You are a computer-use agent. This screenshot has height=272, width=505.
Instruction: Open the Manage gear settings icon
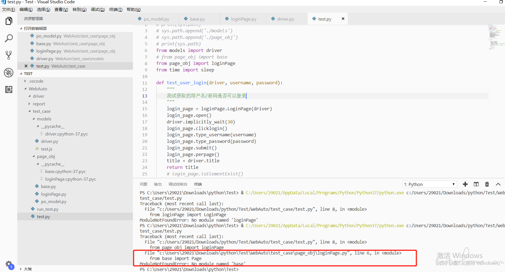click(x=9, y=264)
